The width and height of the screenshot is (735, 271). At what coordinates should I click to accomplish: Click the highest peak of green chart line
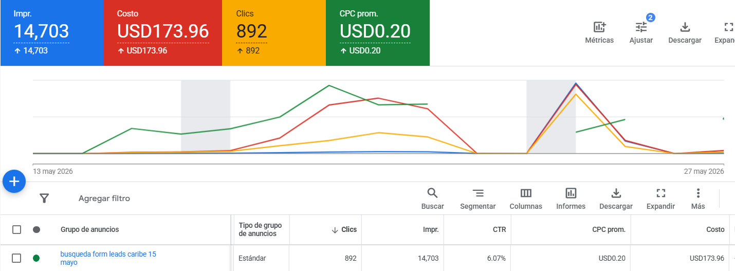pyautogui.click(x=329, y=85)
